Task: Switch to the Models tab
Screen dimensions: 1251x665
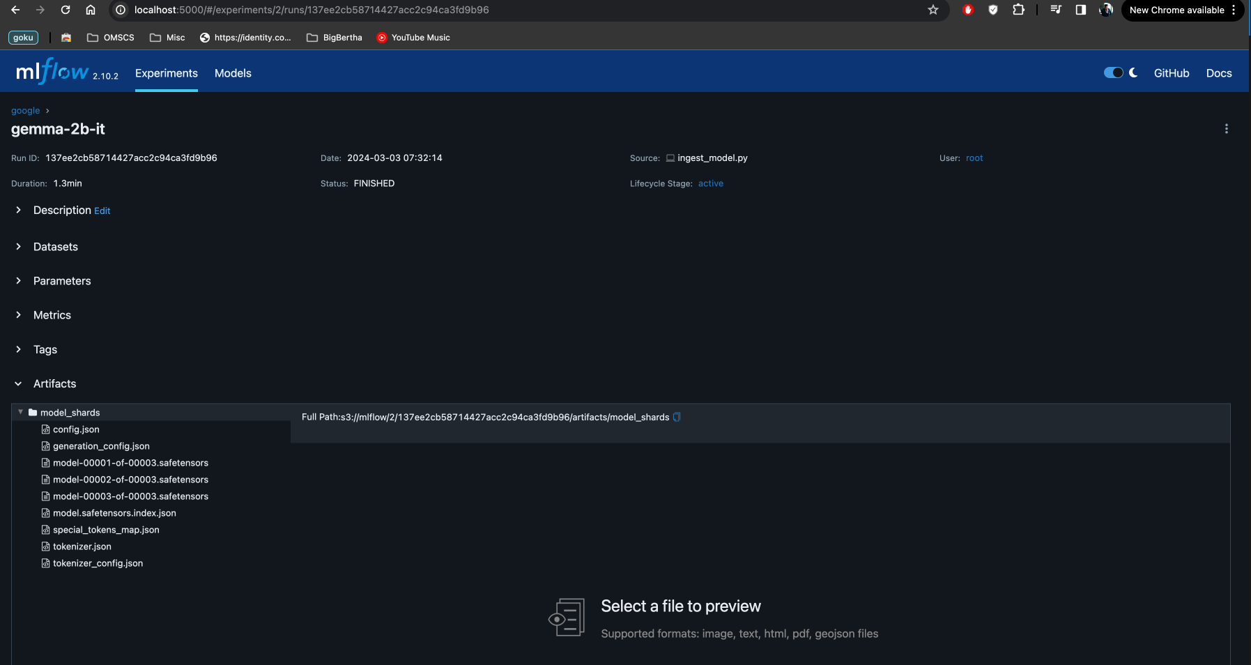Action: click(233, 73)
